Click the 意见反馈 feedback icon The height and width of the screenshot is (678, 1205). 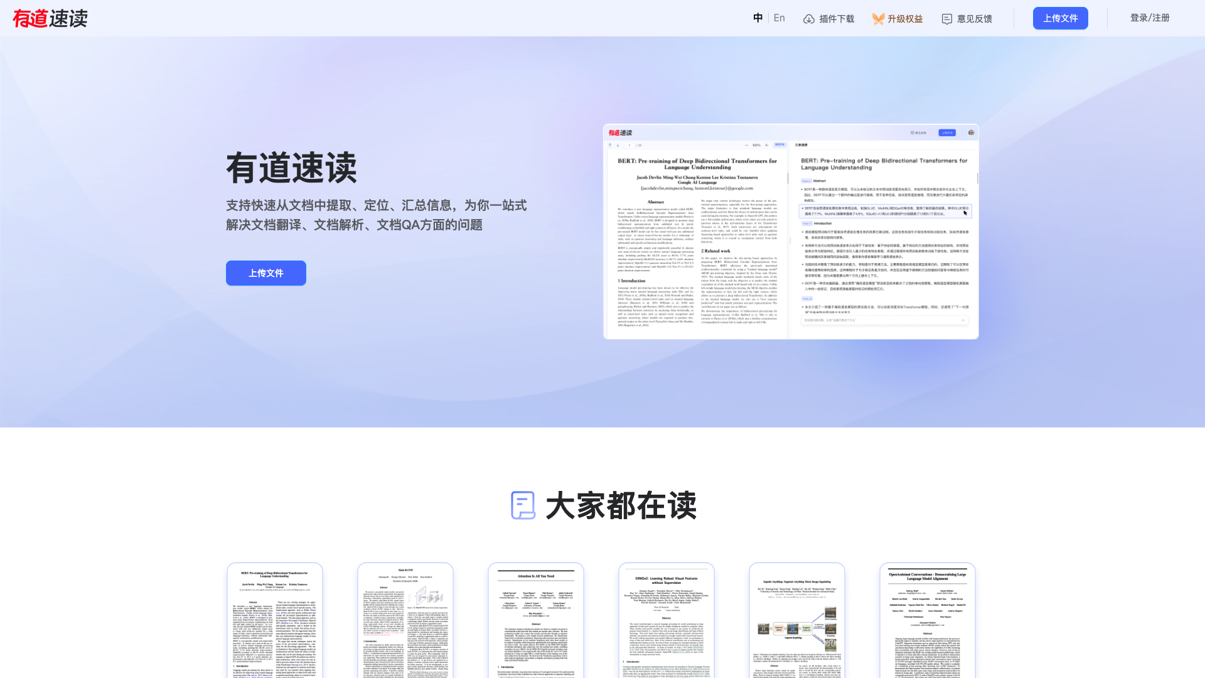(x=947, y=19)
